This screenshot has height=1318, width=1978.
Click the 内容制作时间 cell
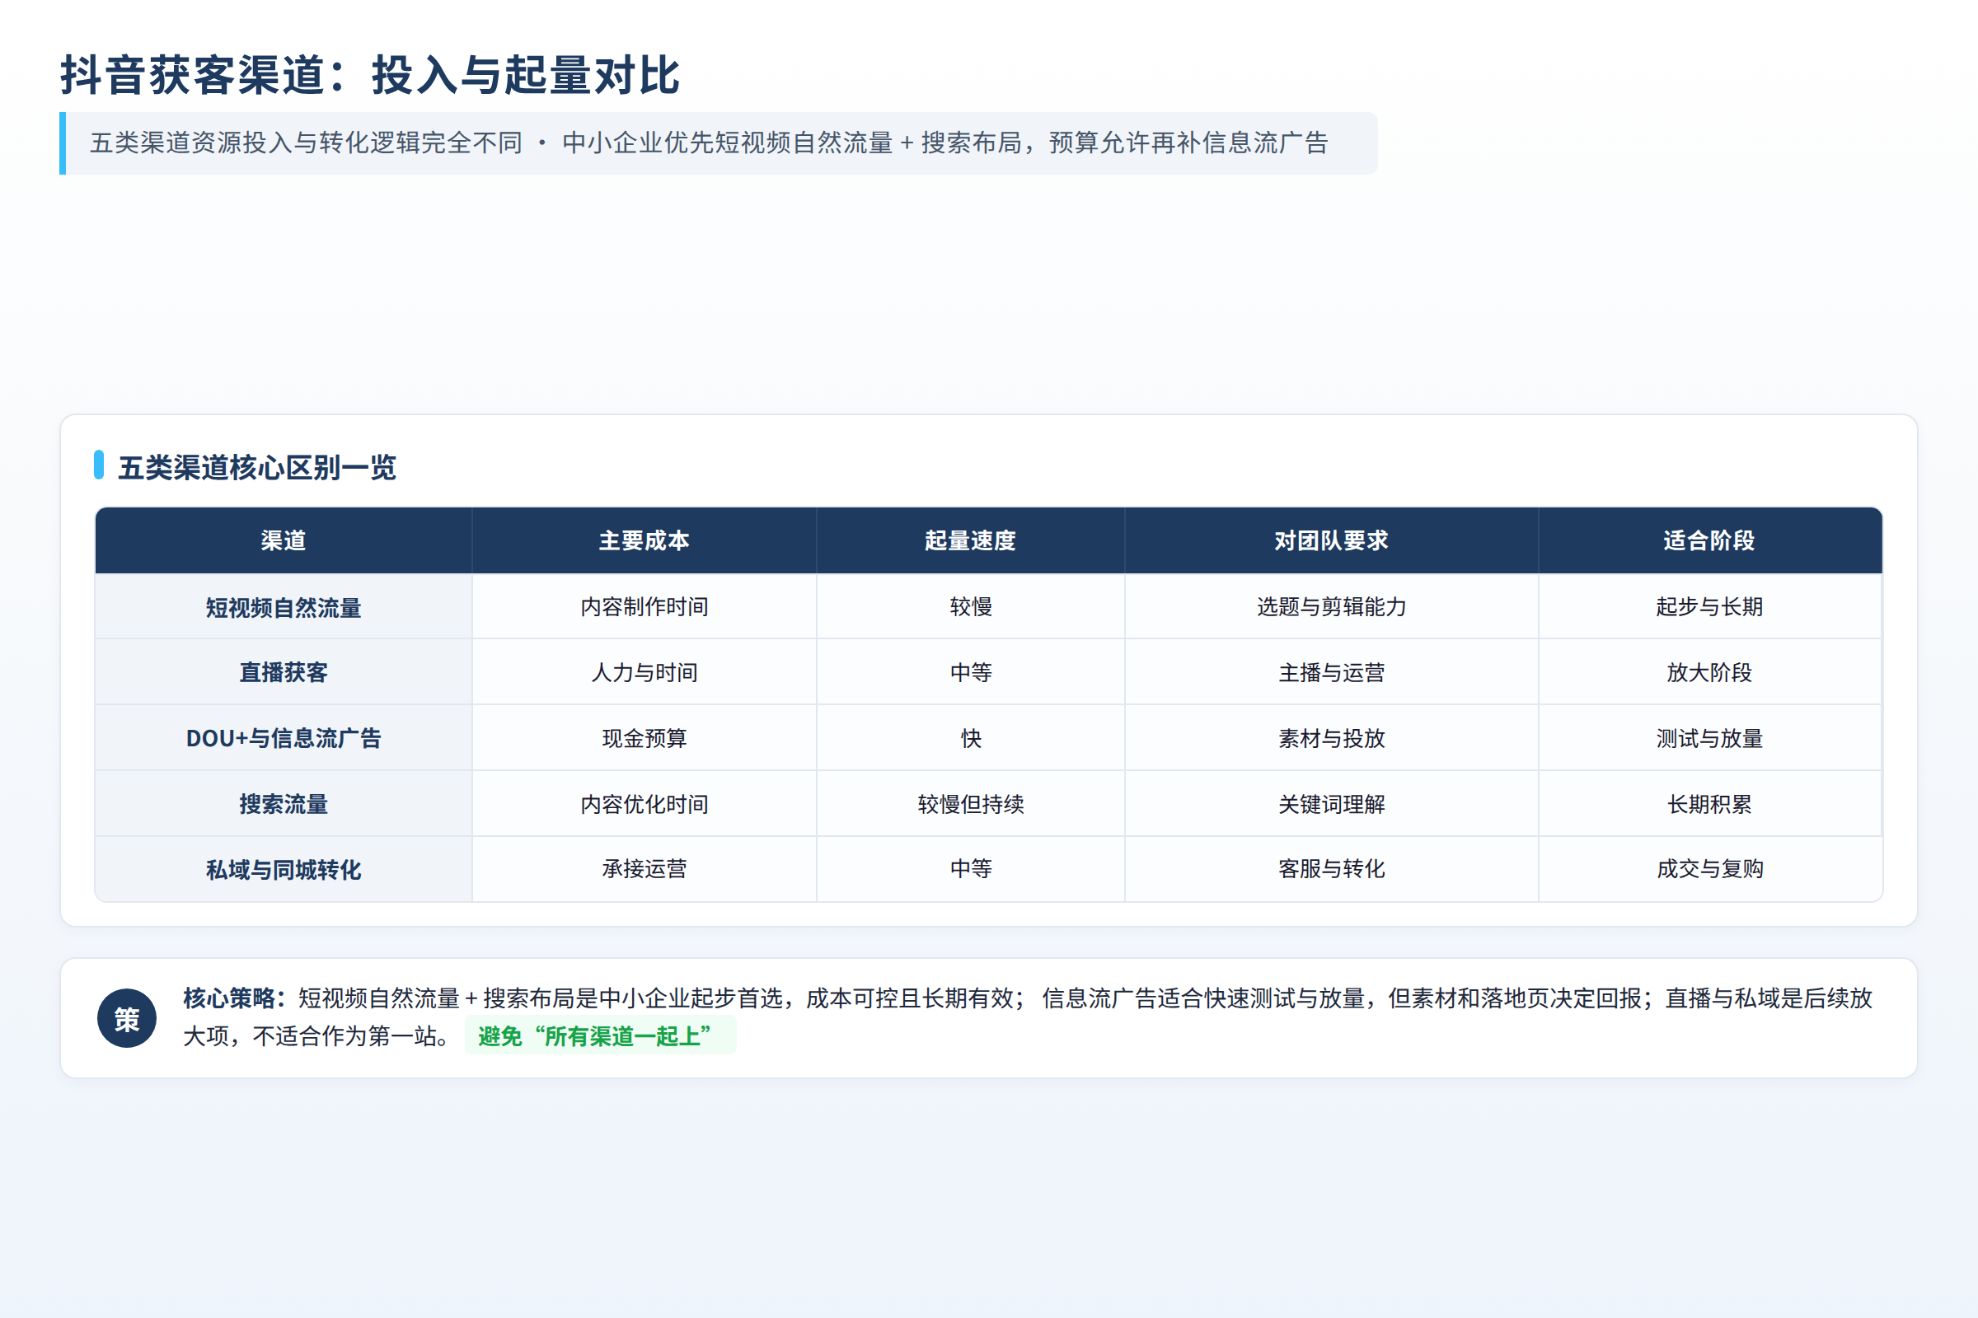644,607
